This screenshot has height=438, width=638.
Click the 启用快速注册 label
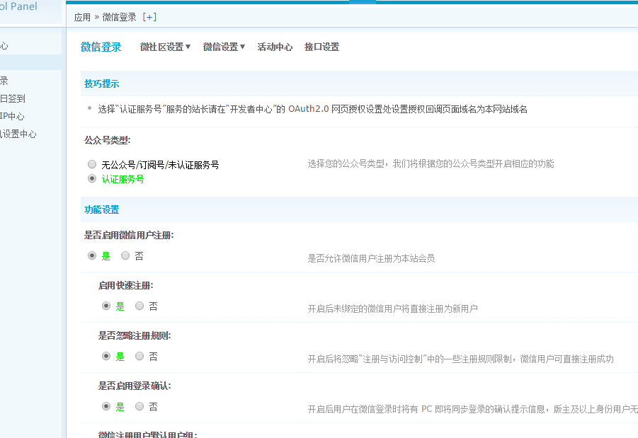[126, 285]
